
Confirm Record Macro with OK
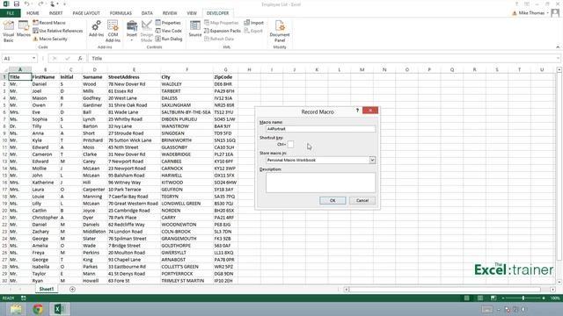(333, 200)
